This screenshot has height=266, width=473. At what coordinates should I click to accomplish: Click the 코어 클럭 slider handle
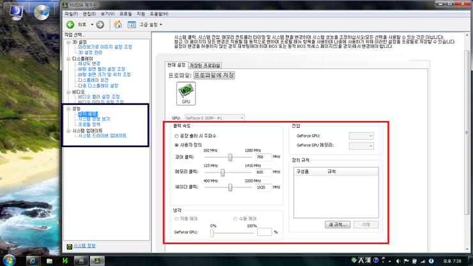pos(230,157)
